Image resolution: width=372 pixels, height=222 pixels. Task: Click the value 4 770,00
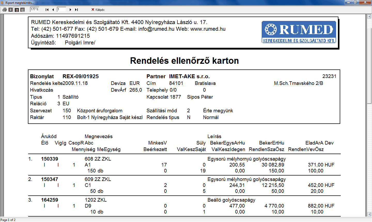coord(274,206)
